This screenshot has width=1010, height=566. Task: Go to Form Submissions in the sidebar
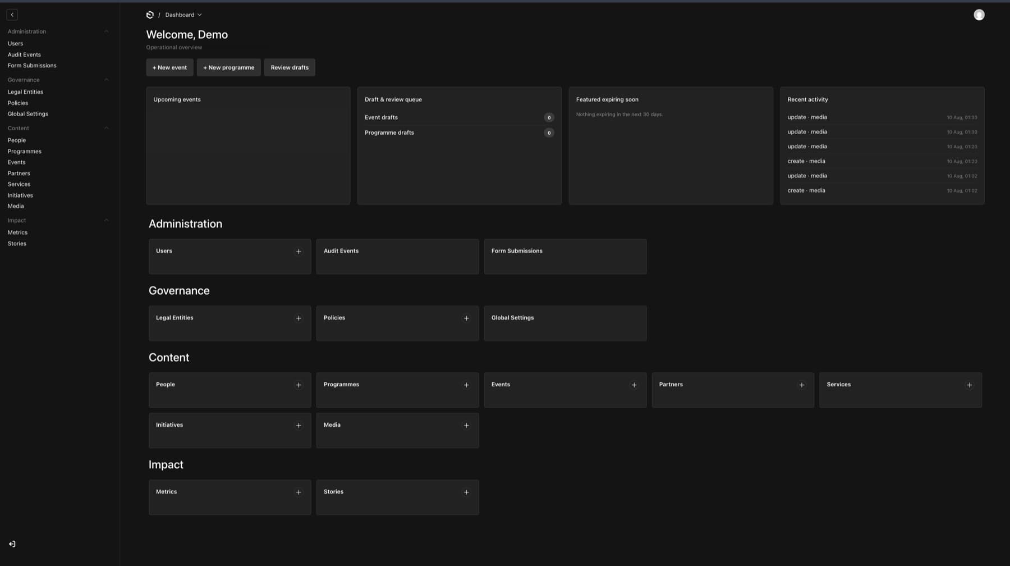click(32, 66)
